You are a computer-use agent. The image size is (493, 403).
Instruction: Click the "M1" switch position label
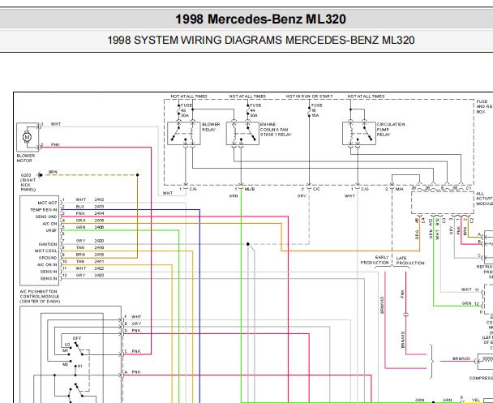(x=66, y=350)
